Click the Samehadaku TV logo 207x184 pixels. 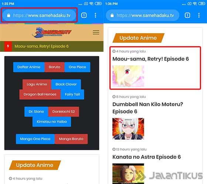51,33
